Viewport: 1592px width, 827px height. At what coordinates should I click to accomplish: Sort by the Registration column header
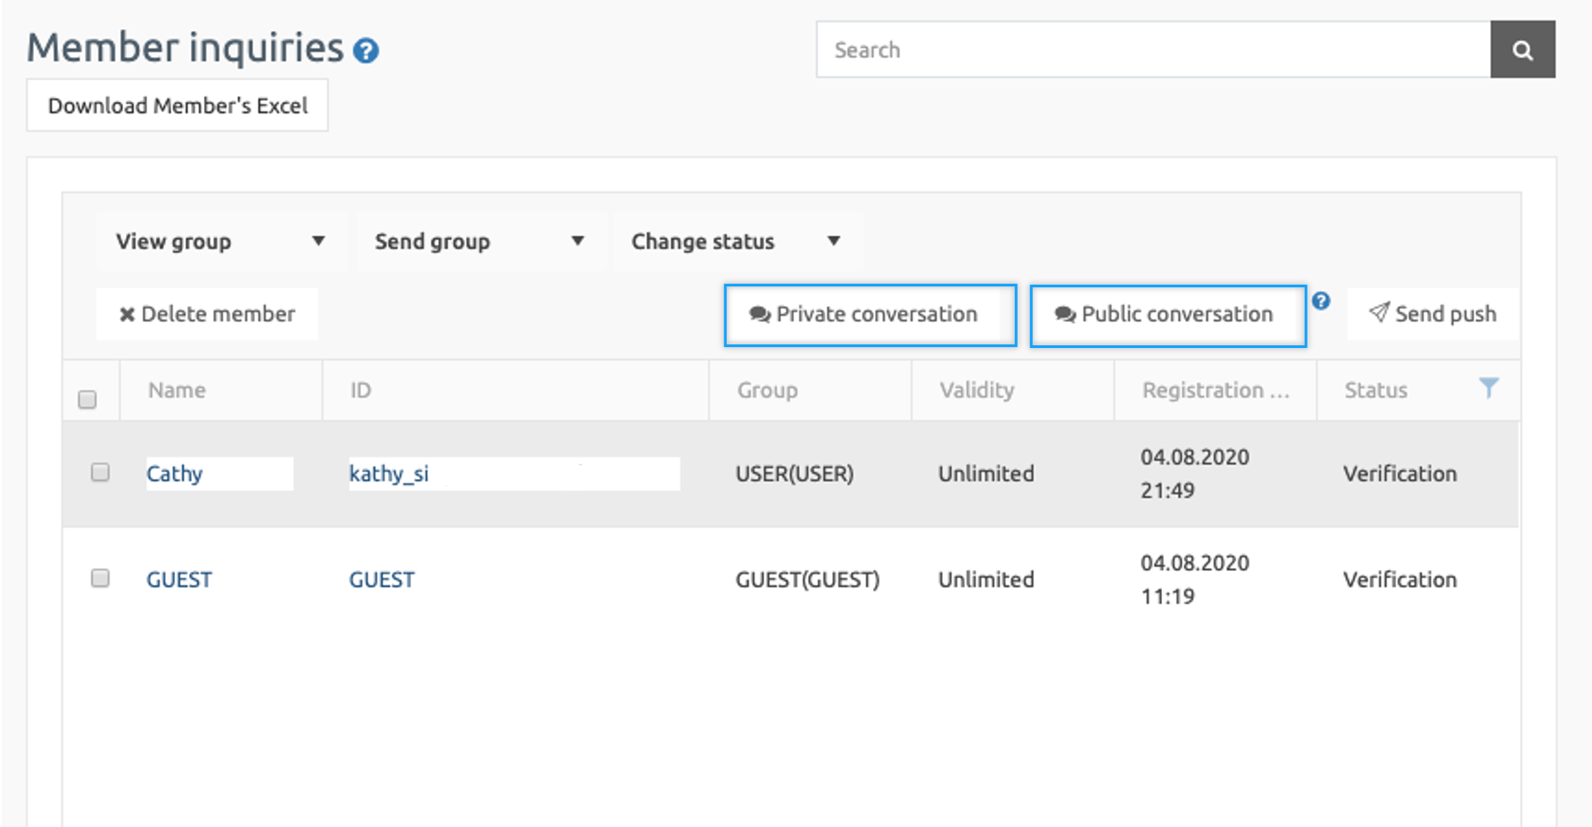[1215, 391]
